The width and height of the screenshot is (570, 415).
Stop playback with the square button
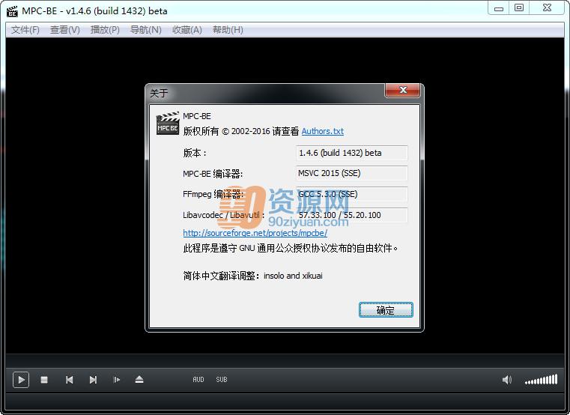click(44, 380)
